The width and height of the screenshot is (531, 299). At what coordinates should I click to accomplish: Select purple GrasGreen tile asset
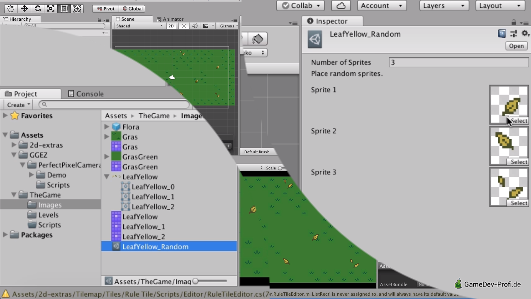[140, 167]
